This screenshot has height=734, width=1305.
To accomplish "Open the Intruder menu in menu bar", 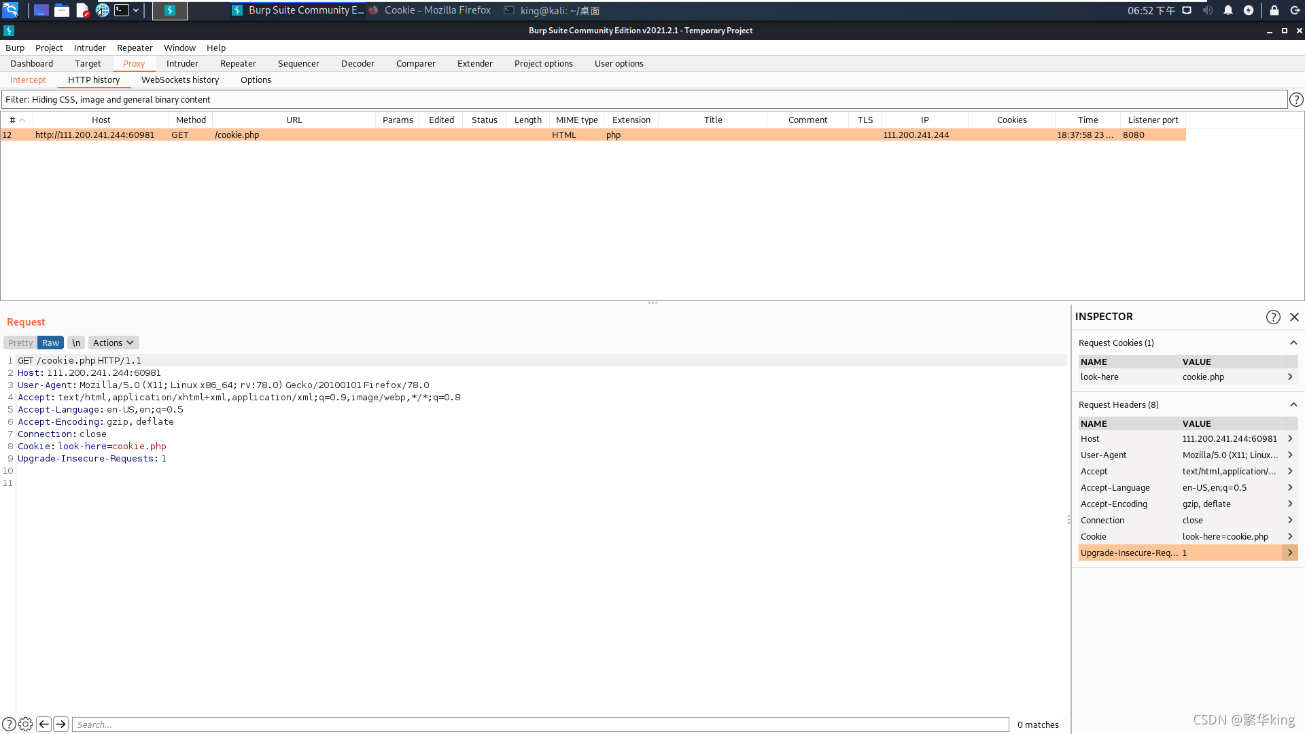I will coord(90,48).
